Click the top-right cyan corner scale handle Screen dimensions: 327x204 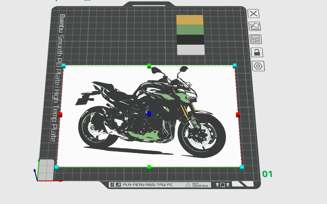pyautogui.click(x=235, y=65)
